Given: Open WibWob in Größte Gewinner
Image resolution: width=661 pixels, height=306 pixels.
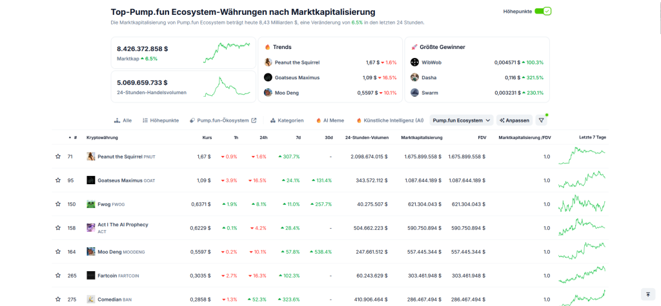Looking at the screenshot, I should click(432, 62).
